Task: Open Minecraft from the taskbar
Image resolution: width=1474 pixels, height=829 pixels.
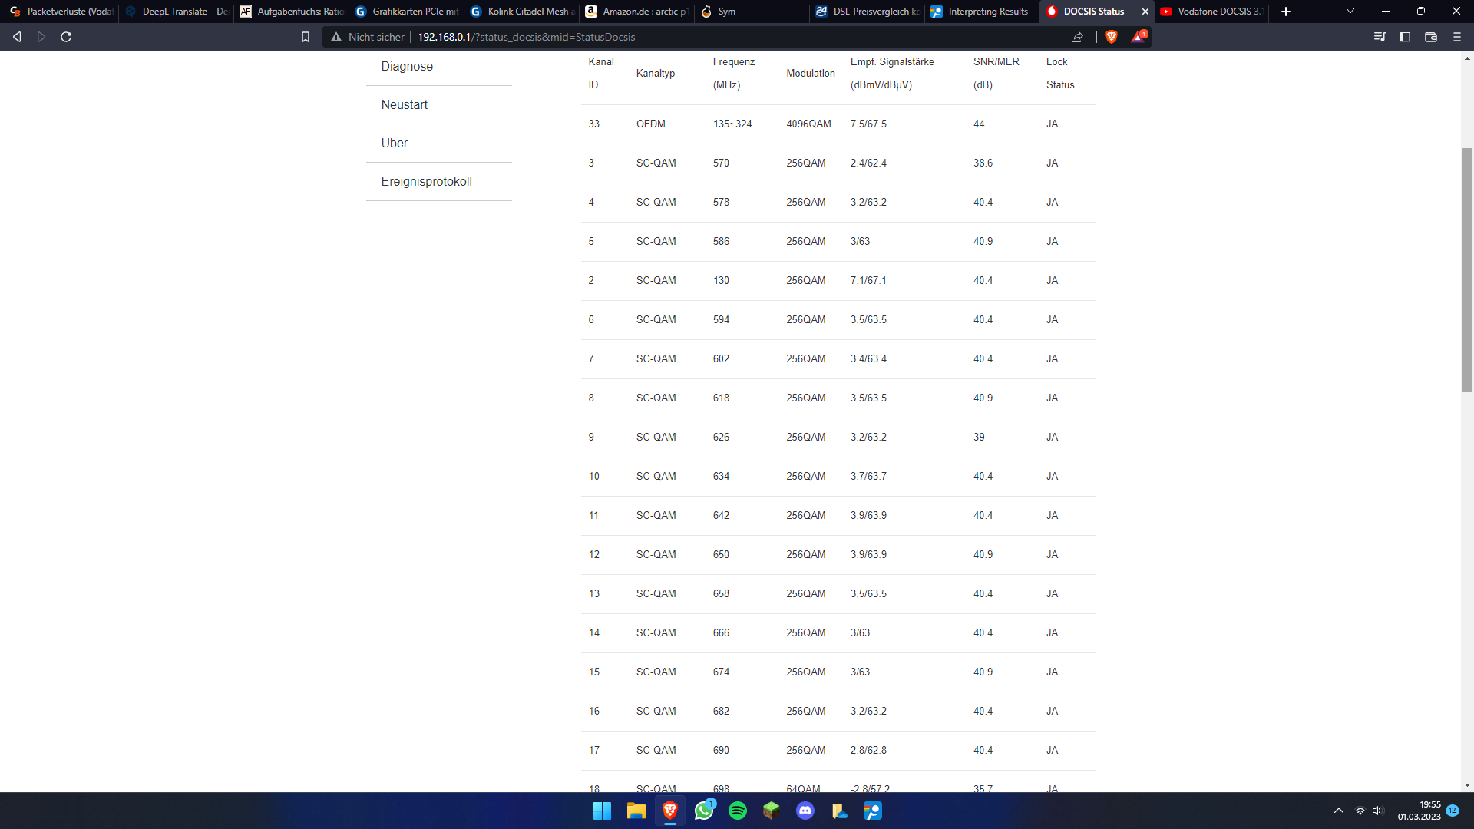Action: click(x=771, y=811)
